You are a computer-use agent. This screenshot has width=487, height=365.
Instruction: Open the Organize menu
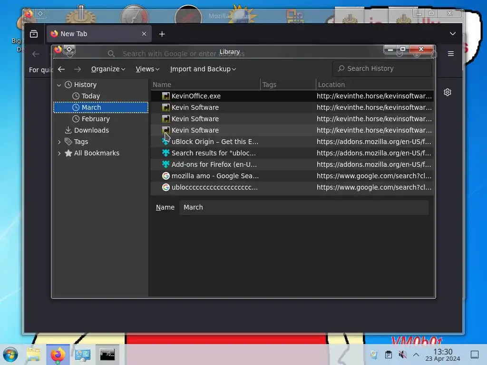pyautogui.click(x=108, y=69)
